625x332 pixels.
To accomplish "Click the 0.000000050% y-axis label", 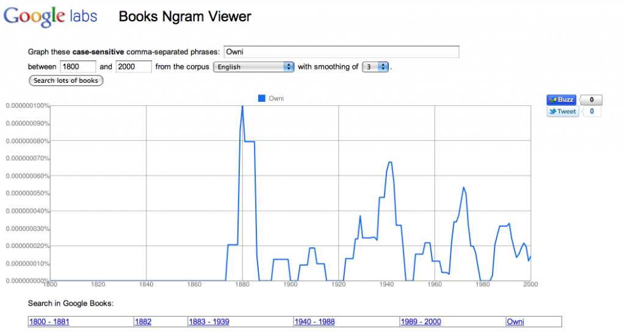I will [27, 193].
